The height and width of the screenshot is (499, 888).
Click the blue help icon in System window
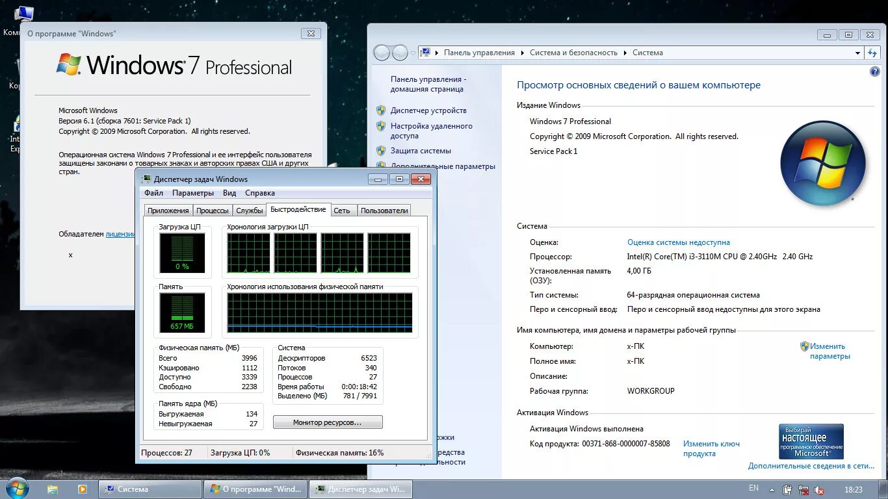coord(874,72)
